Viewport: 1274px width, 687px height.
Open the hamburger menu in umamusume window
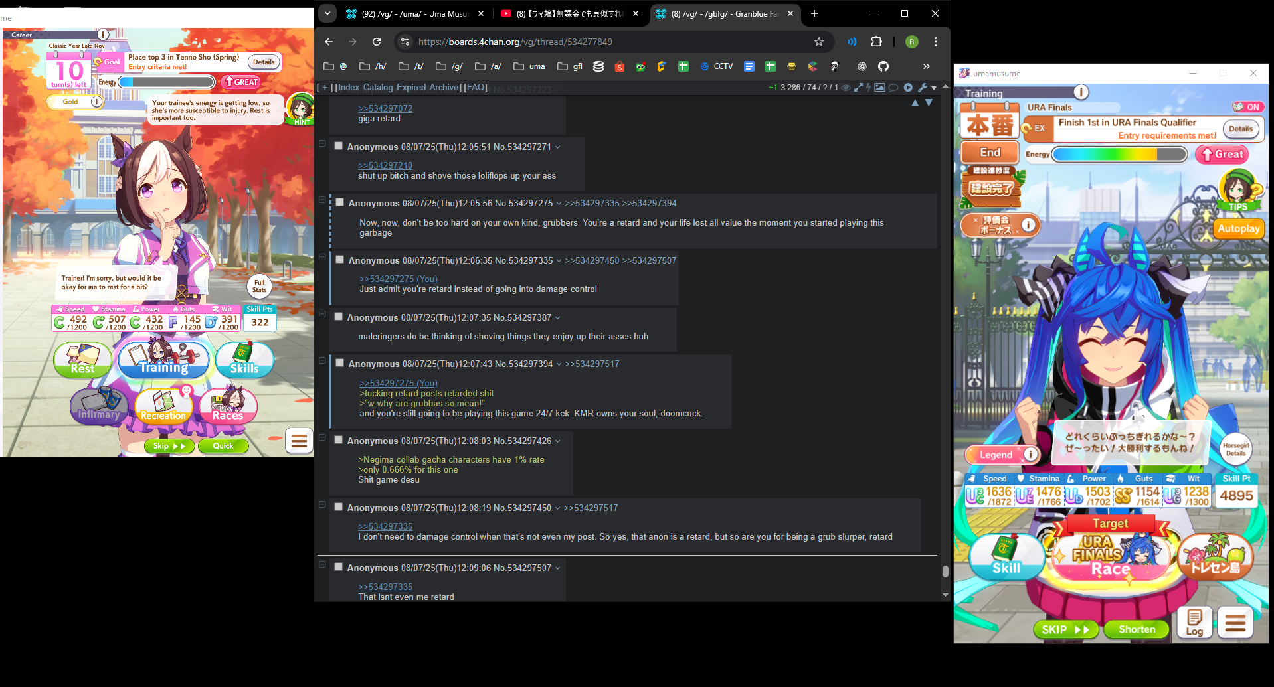coord(1235,623)
